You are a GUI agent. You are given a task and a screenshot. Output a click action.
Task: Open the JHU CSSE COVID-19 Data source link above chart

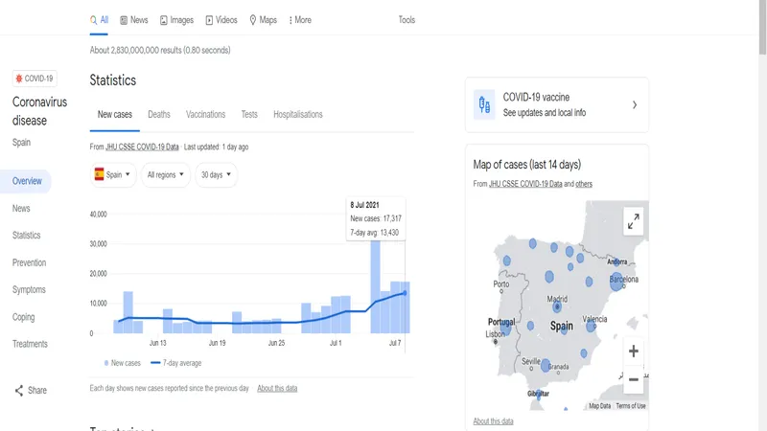click(142, 147)
